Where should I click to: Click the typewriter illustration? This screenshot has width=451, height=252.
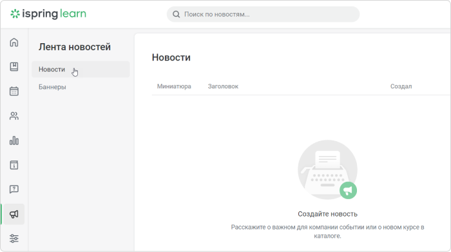[327, 170]
